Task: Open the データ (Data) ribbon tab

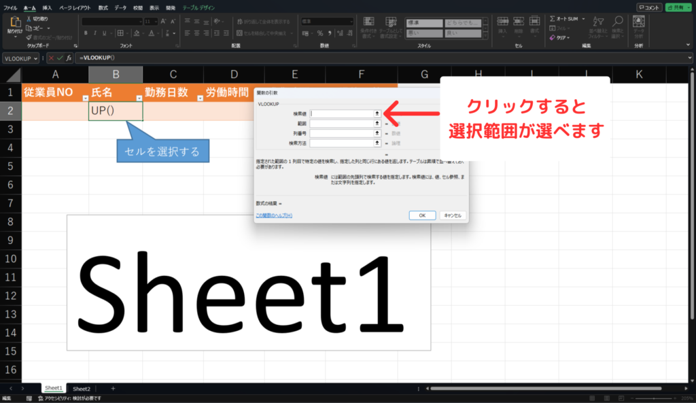Action: coord(120,7)
